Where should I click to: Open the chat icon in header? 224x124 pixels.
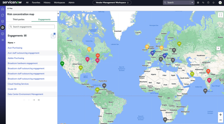pyautogui.click(x=203, y=3)
